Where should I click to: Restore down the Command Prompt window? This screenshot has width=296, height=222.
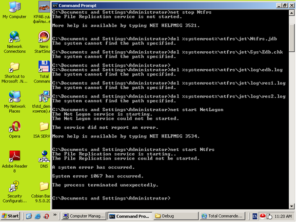tap(285, 6)
